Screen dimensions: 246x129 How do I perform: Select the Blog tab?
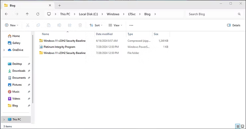click(28, 6)
